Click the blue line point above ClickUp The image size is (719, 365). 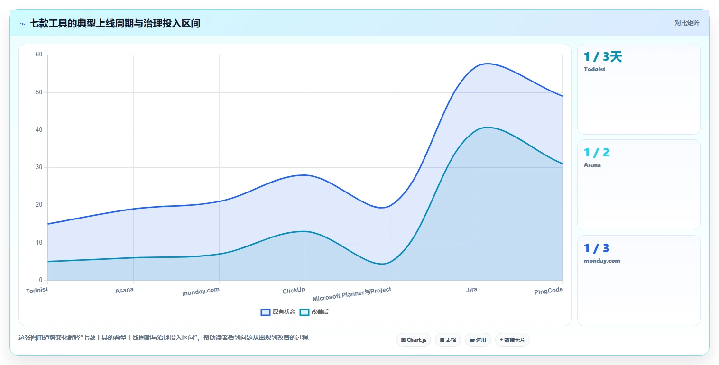coord(305,175)
